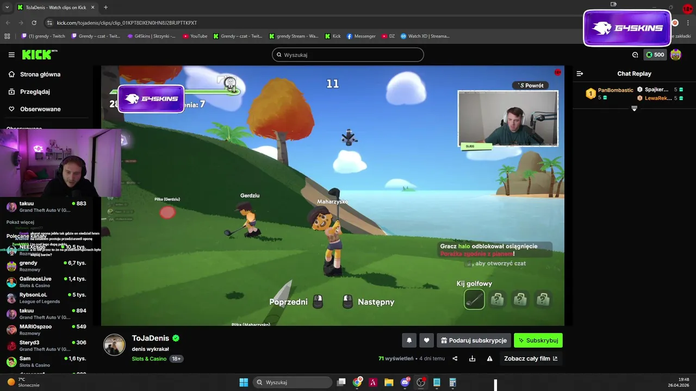Open Steryd3 channel in sidebar
The height and width of the screenshot is (391, 696).
(x=46, y=345)
